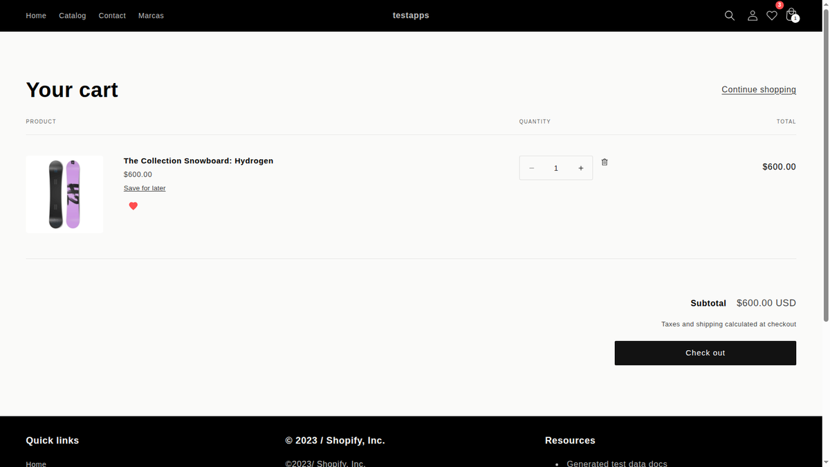Click the $600.00 line total
830x467 pixels.
coord(779,167)
